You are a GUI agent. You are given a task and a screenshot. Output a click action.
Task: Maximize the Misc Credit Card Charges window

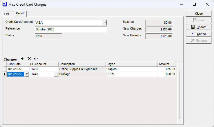pos(194,4)
